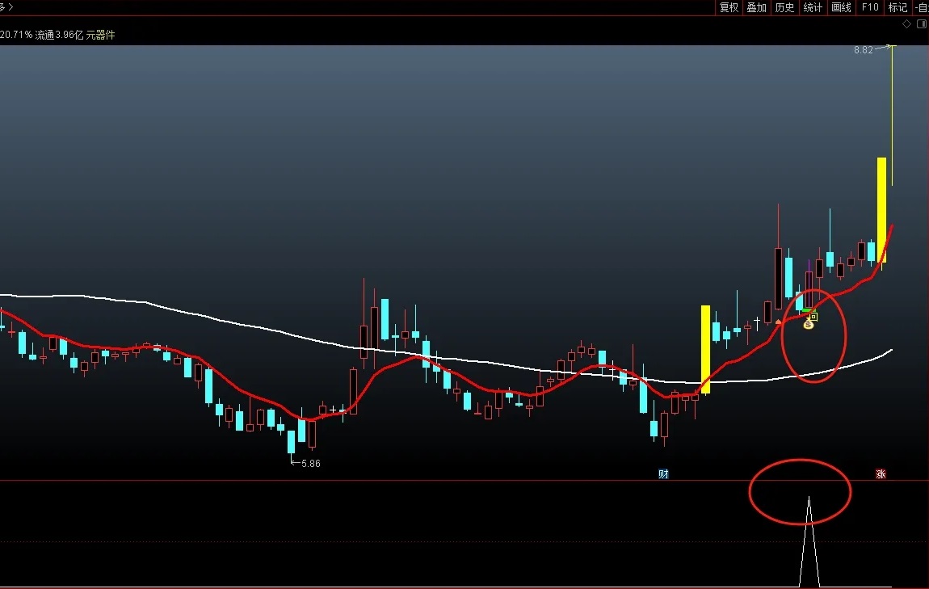This screenshot has width=929, height=589.
Task: Click the 复权 toolbar button
Action: 729,7
